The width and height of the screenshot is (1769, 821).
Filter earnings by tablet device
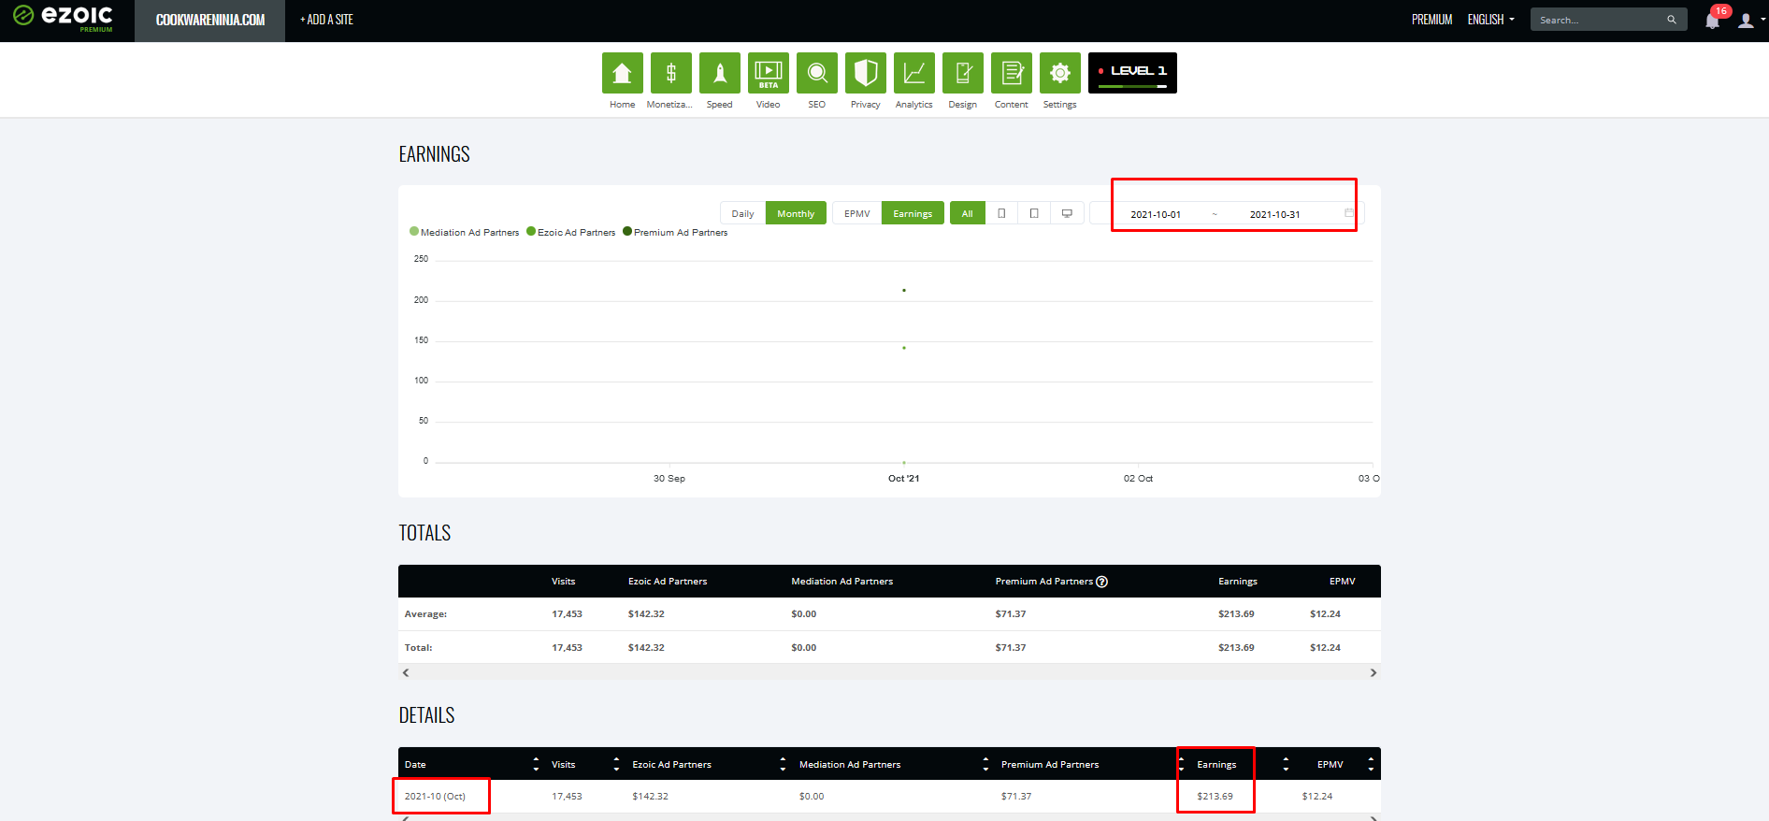click(1034, 213)
